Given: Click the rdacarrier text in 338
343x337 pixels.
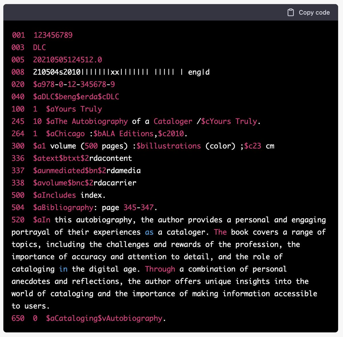Looking at the screenshot, I should pyautogui.click(x=115, y=183).
